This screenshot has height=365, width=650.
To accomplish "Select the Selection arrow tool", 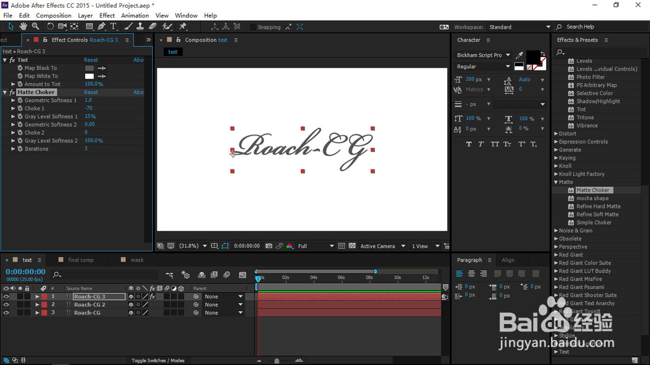I will pos(11,27).
